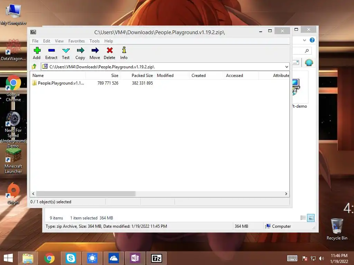Sort by Modified column
Screen dimensions: 354x265
click(172, 76)
